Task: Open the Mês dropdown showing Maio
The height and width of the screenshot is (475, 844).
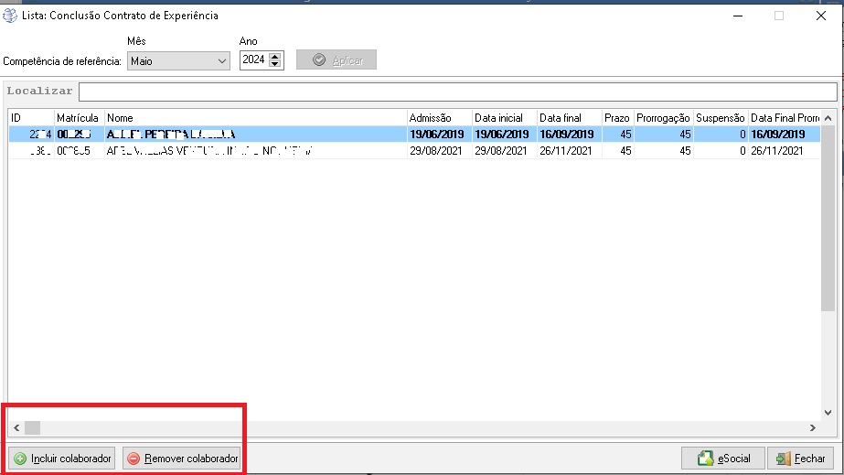Action: (x=178, y=61)
